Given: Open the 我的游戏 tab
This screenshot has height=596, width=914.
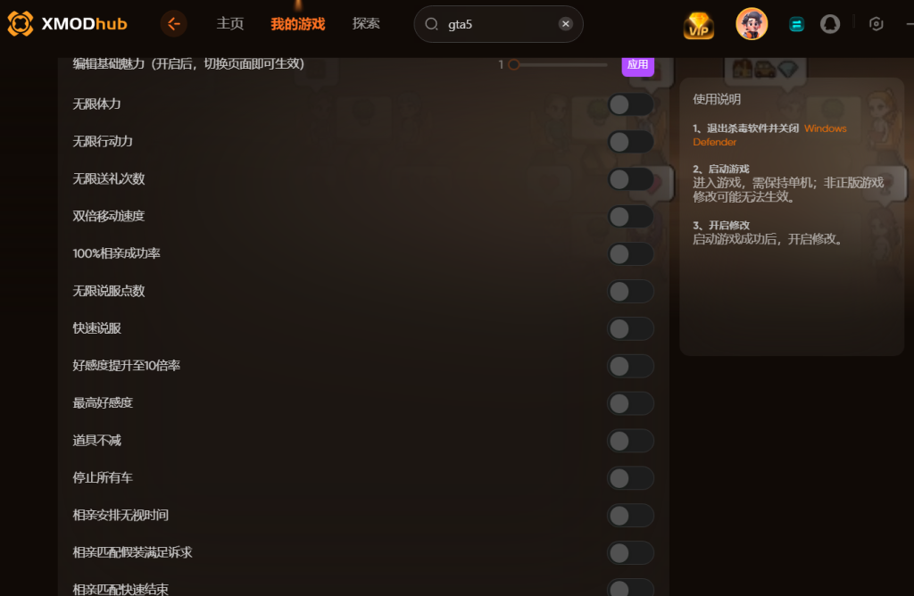Looking at the screenshot, I should coord(298,24).
